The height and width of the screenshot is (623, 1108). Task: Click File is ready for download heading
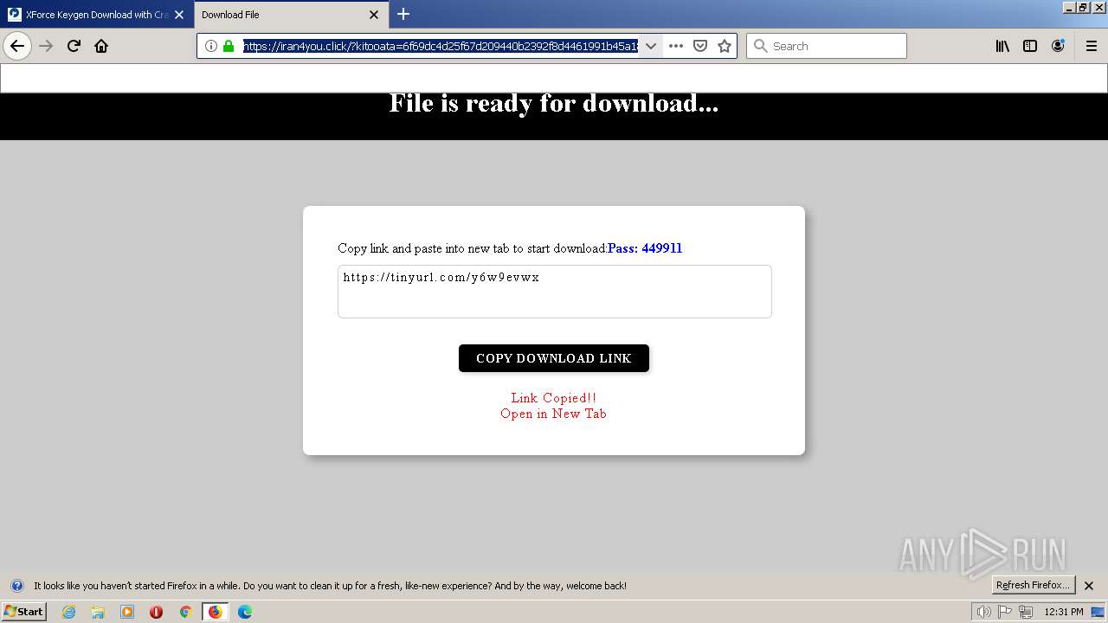click(554, 104)
